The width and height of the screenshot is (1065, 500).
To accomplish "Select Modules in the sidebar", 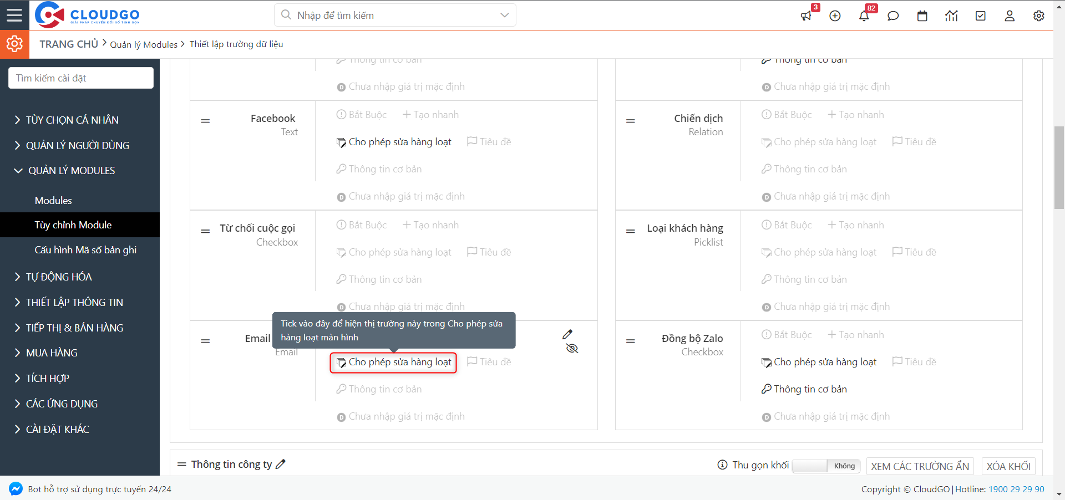I will coord(53,201).
